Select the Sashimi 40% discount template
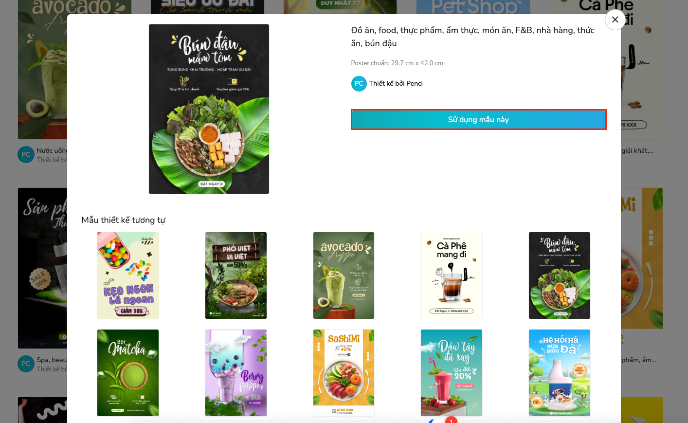The image size is (688, 423). tap(344, 373)
